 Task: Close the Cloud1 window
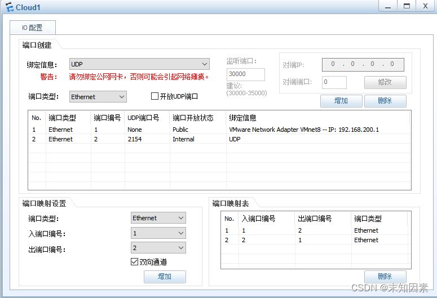[x=425, y=6]
